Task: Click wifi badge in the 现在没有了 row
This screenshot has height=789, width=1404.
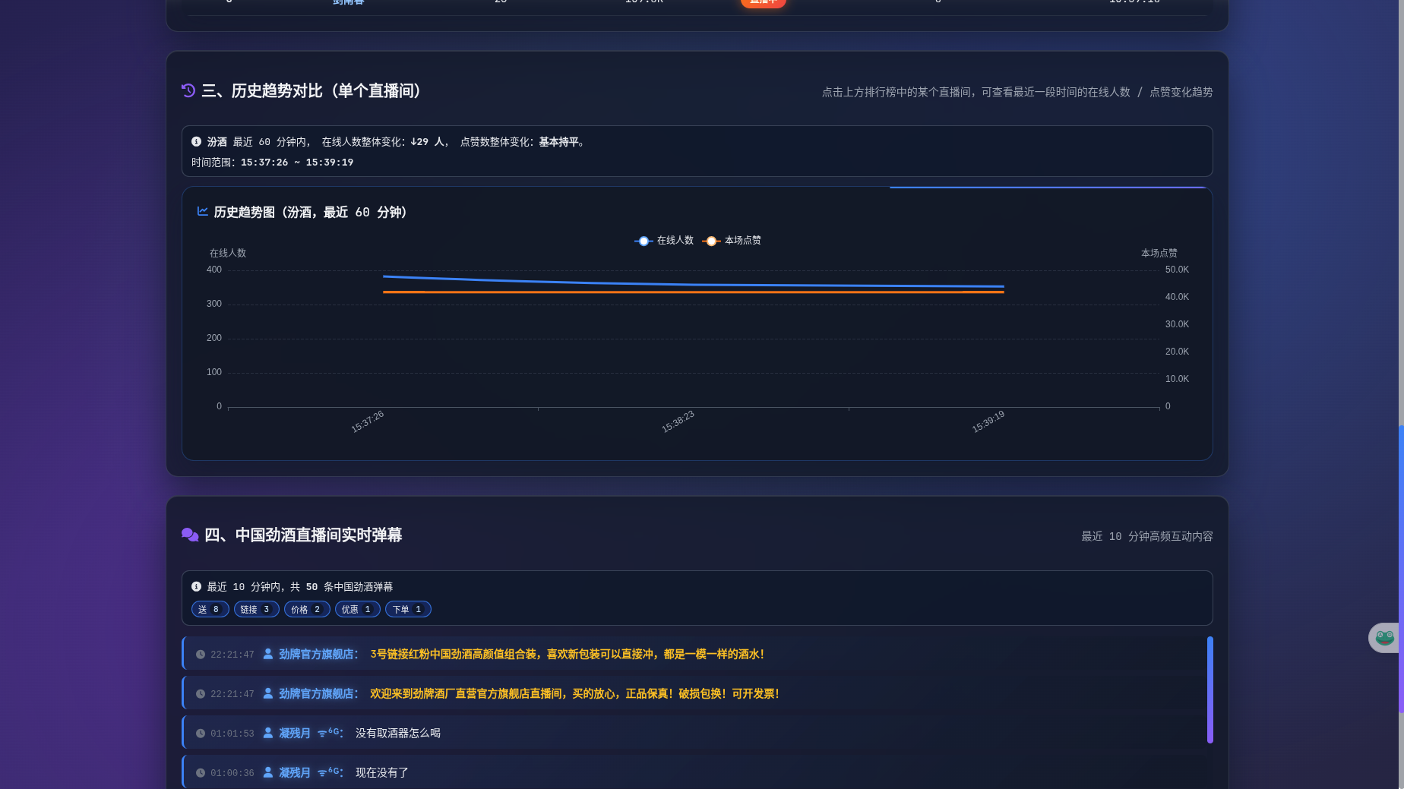Action: point(327,772)
